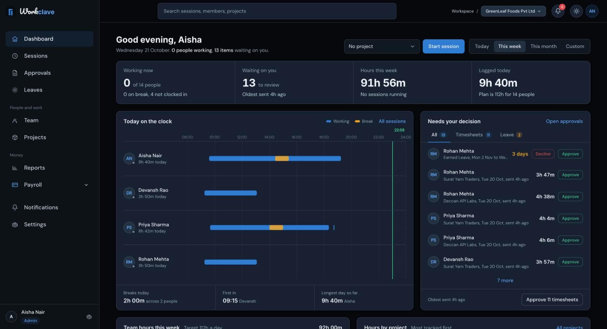The width and height of the screenshot is (607, 329).
Task: Open the All sessions link
Action: 392,121
